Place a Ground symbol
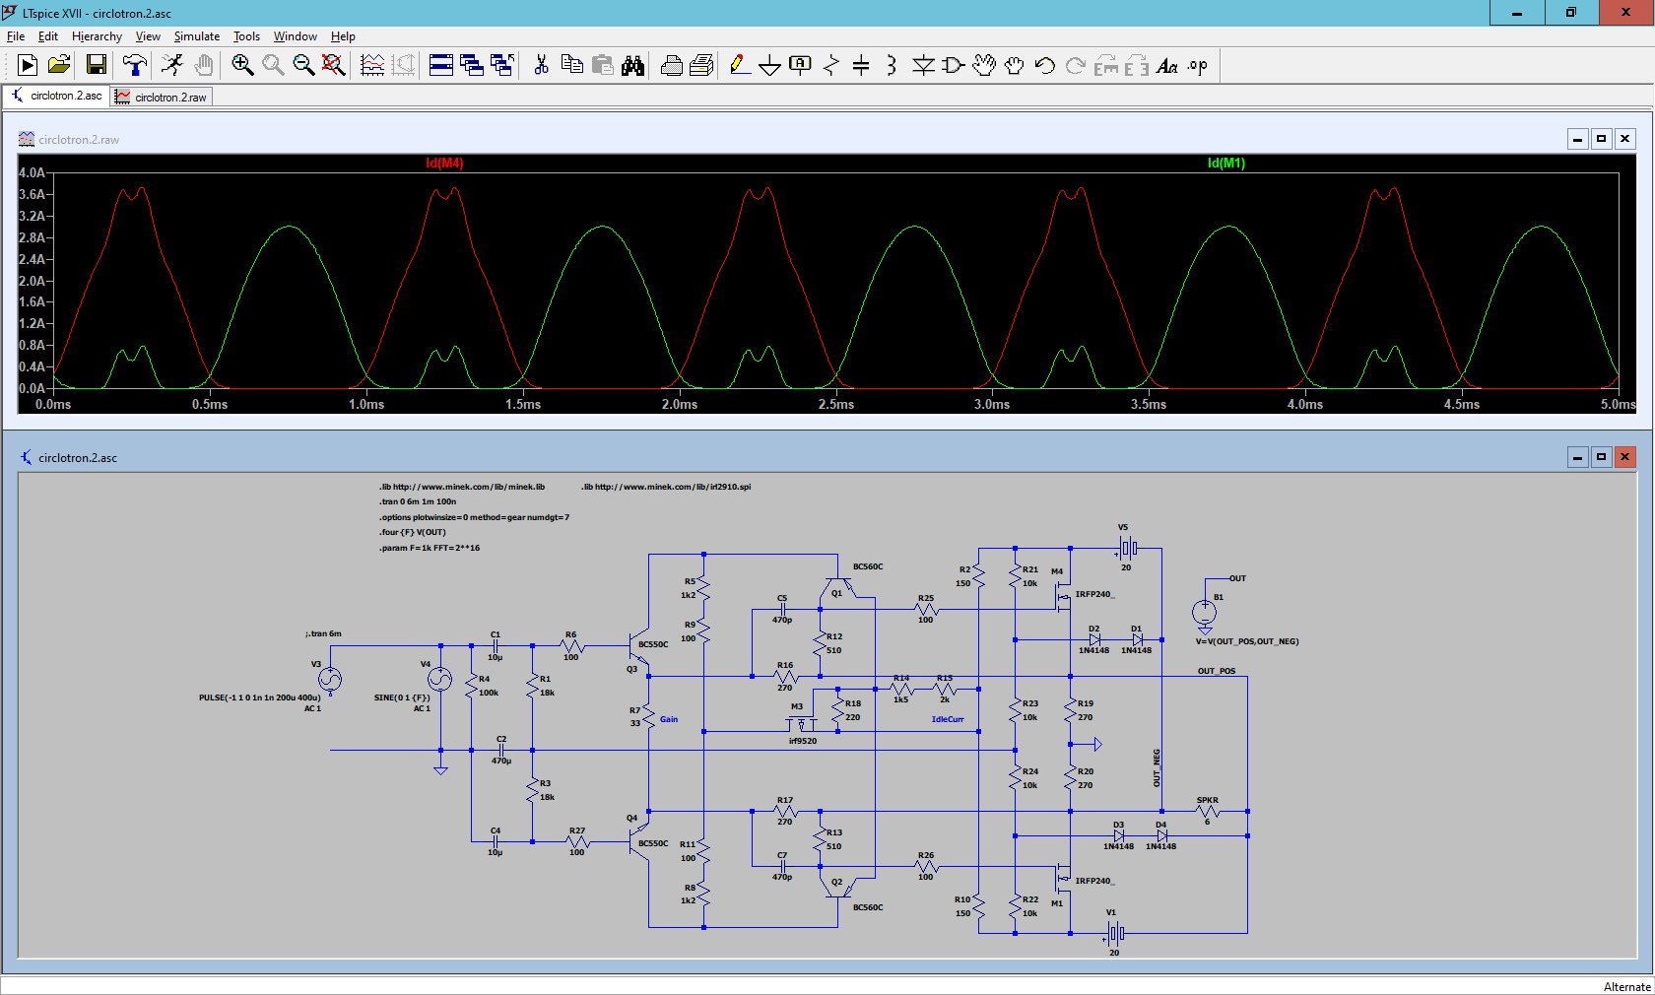This screenshot has width=1655, height=995. (770, 65)
